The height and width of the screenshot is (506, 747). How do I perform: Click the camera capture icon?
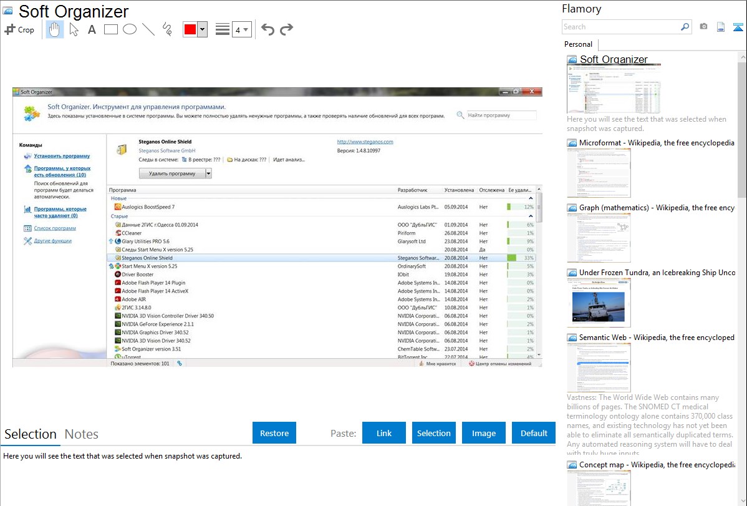click(703, 27)
